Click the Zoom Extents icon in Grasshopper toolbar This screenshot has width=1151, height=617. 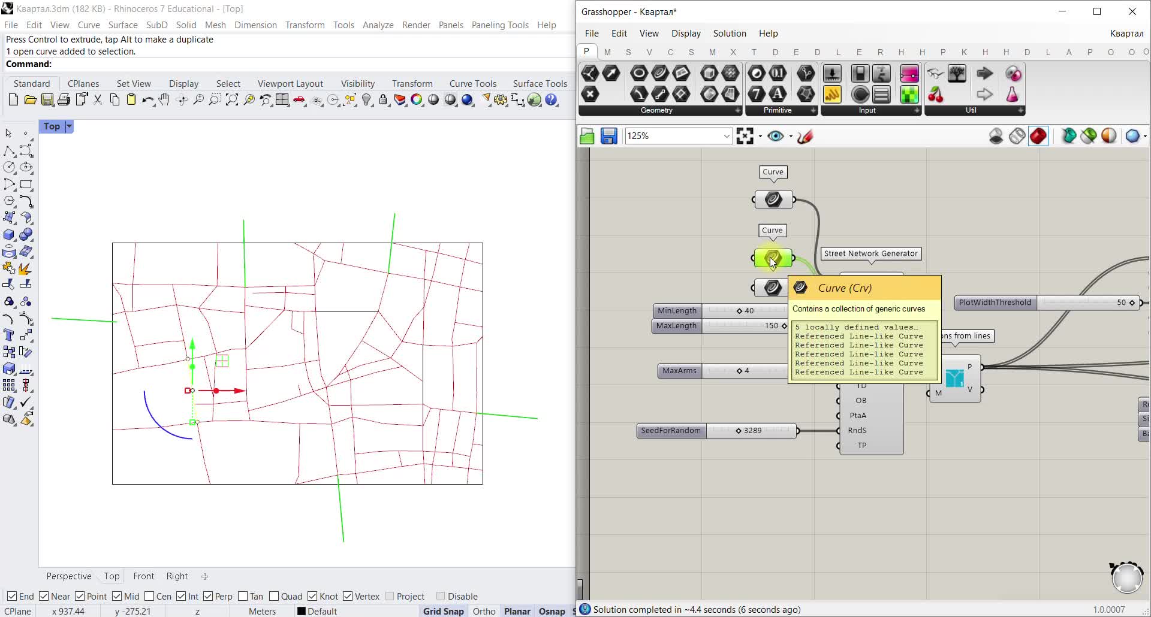745,136
